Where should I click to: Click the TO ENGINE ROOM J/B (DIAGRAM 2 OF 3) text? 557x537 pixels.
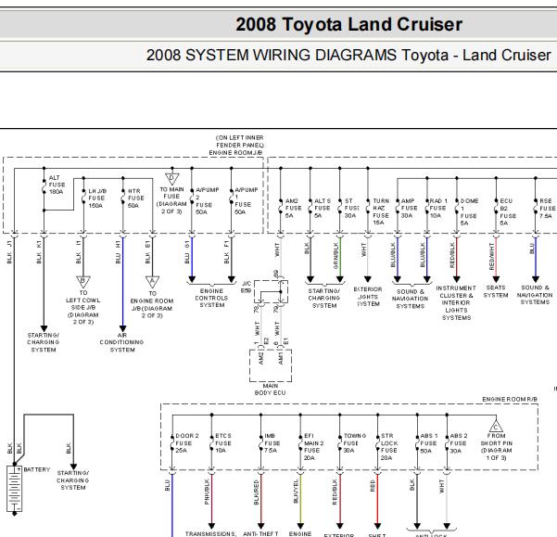click(152, 304)
